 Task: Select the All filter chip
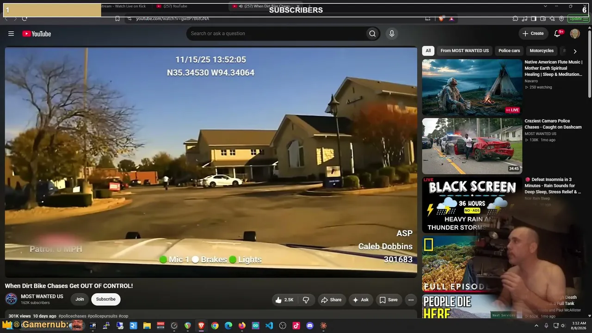[x=428, y=51]
